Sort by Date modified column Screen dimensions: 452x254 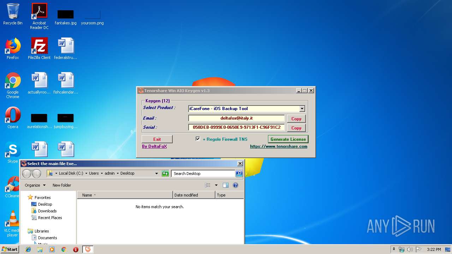tap(194, 195)
